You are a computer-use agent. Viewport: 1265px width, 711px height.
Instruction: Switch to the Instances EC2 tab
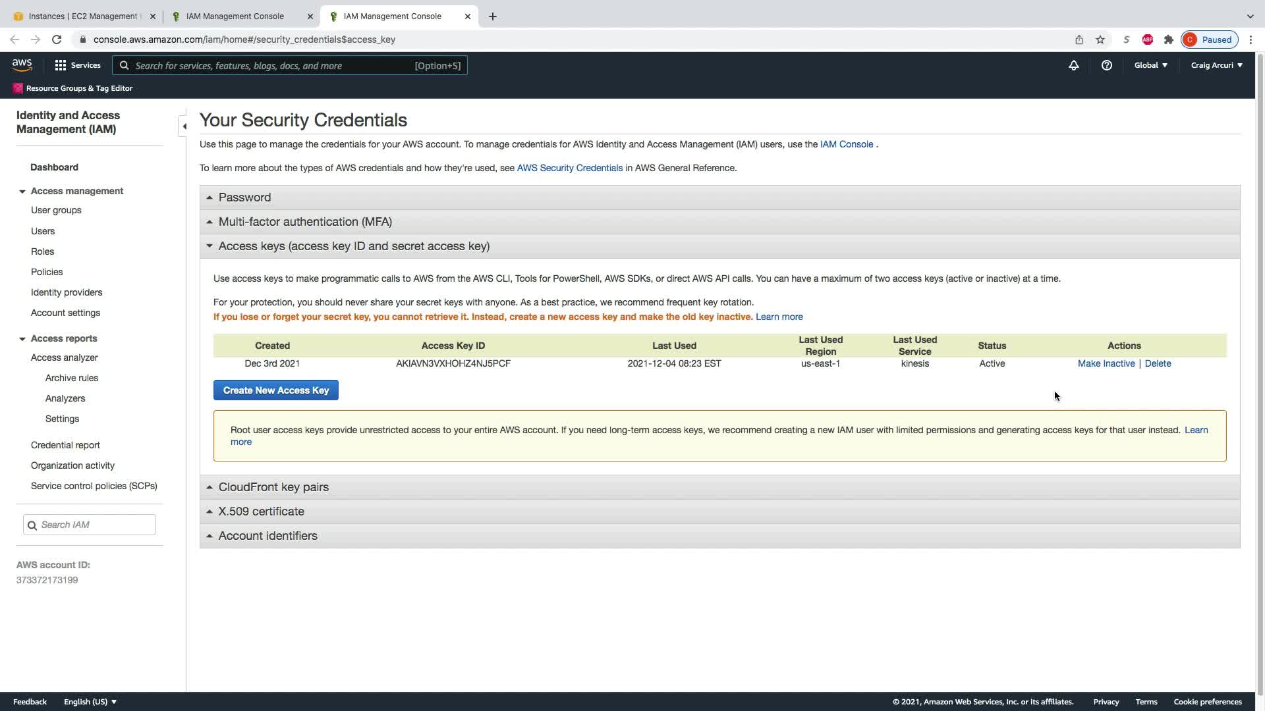82,16
